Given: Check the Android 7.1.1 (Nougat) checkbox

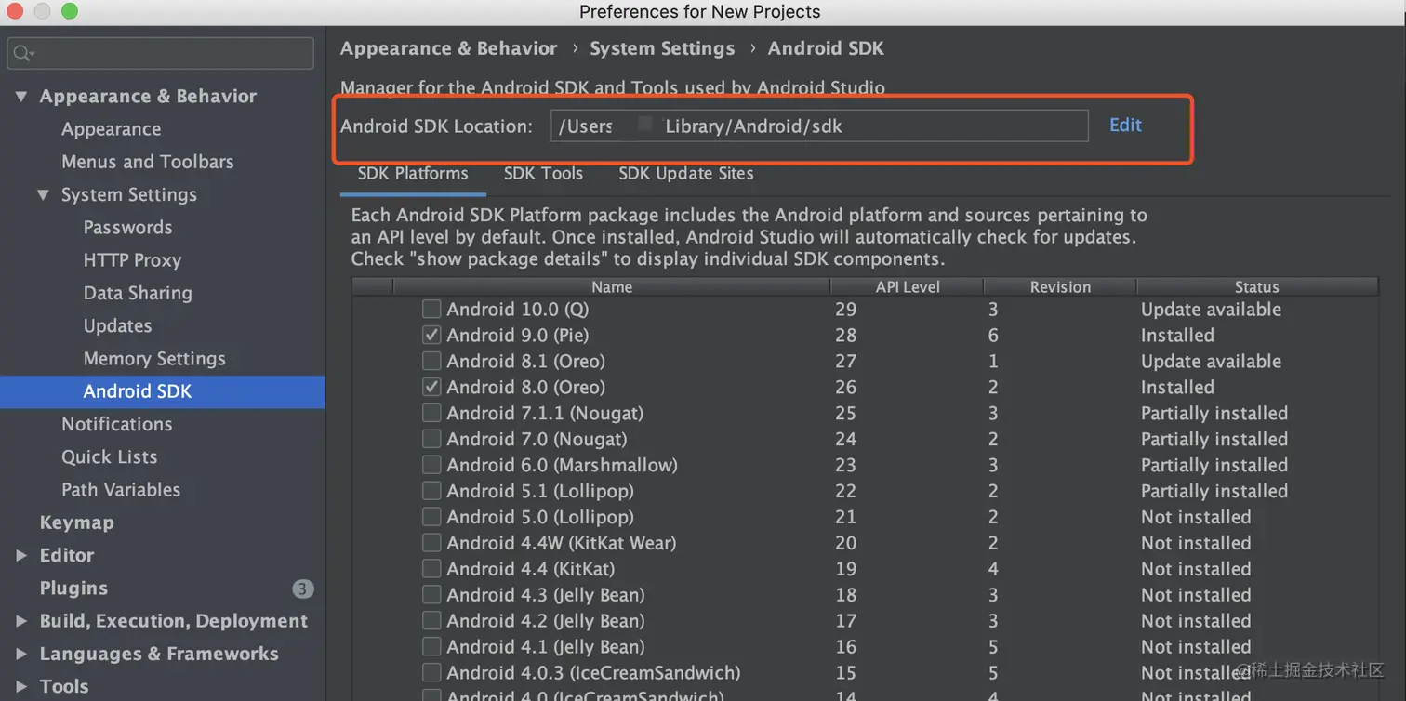Looking at the screenshot, I should pyautogui.click(x=431, y=414).
